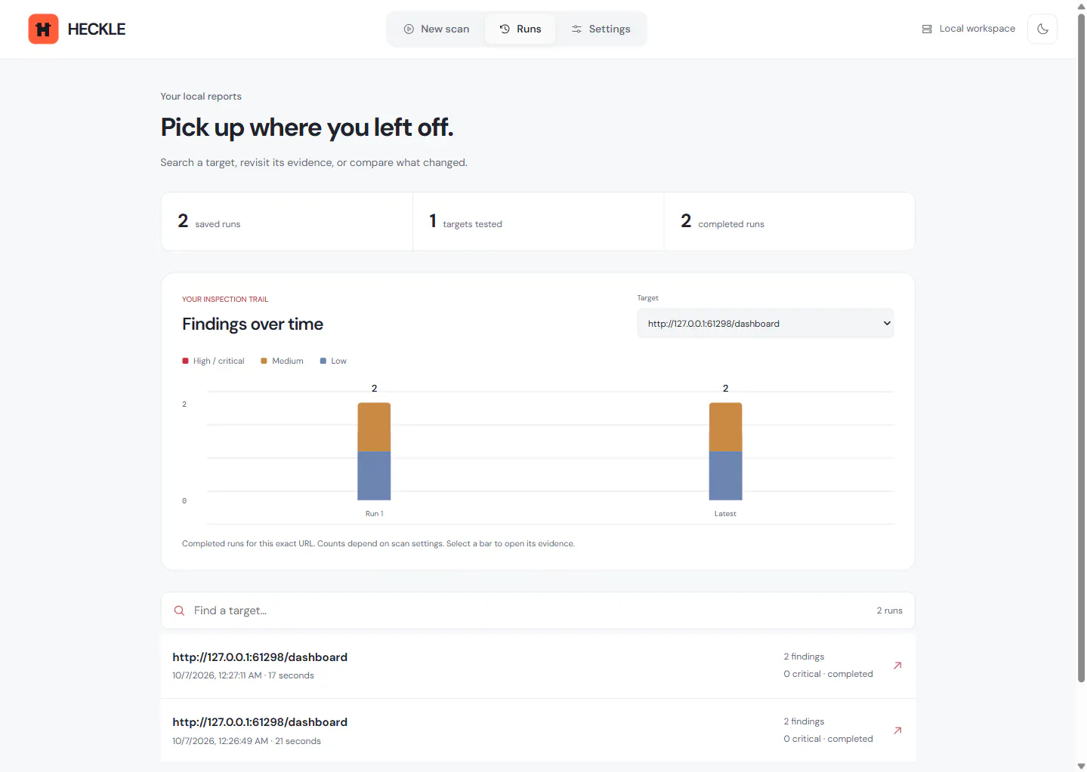The width and height of the screenshot is (1087, 772).
Task: Toggle dark mode with moon icon
Action: 1042,29
